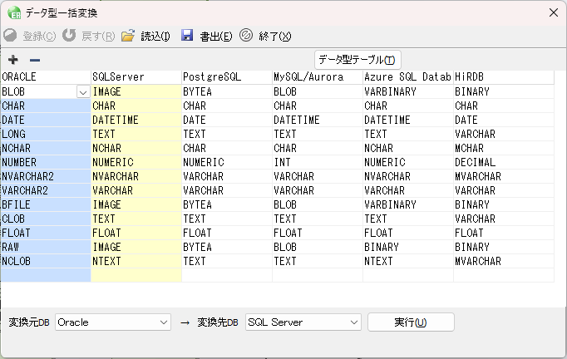Select the SQLServer NUMERIC cell
Image resolution: width=567 pixels, height=359 pixels.
click(136, 162)
